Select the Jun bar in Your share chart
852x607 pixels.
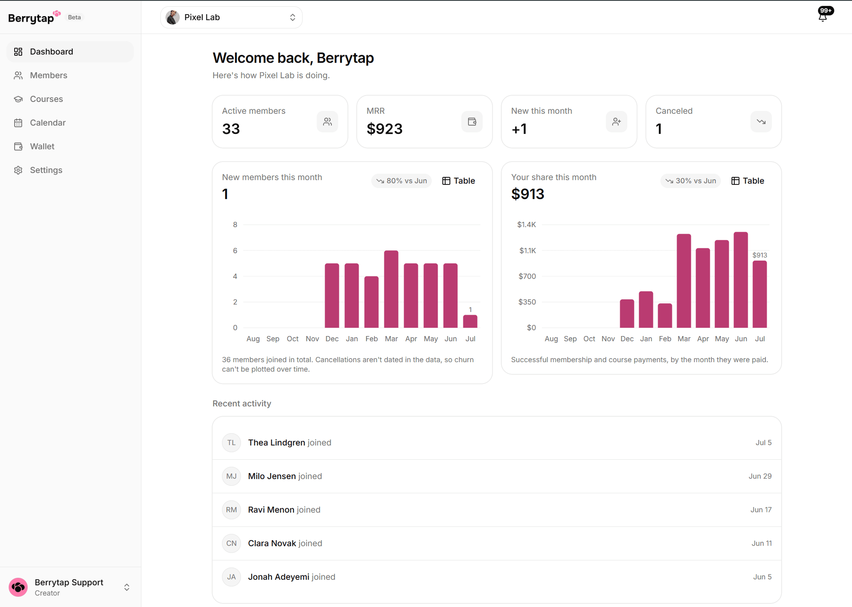tap(741, 280)
